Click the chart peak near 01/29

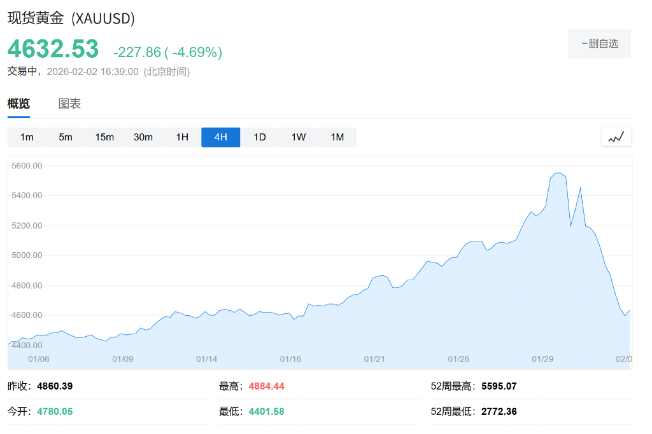click(x=558, y=173)
